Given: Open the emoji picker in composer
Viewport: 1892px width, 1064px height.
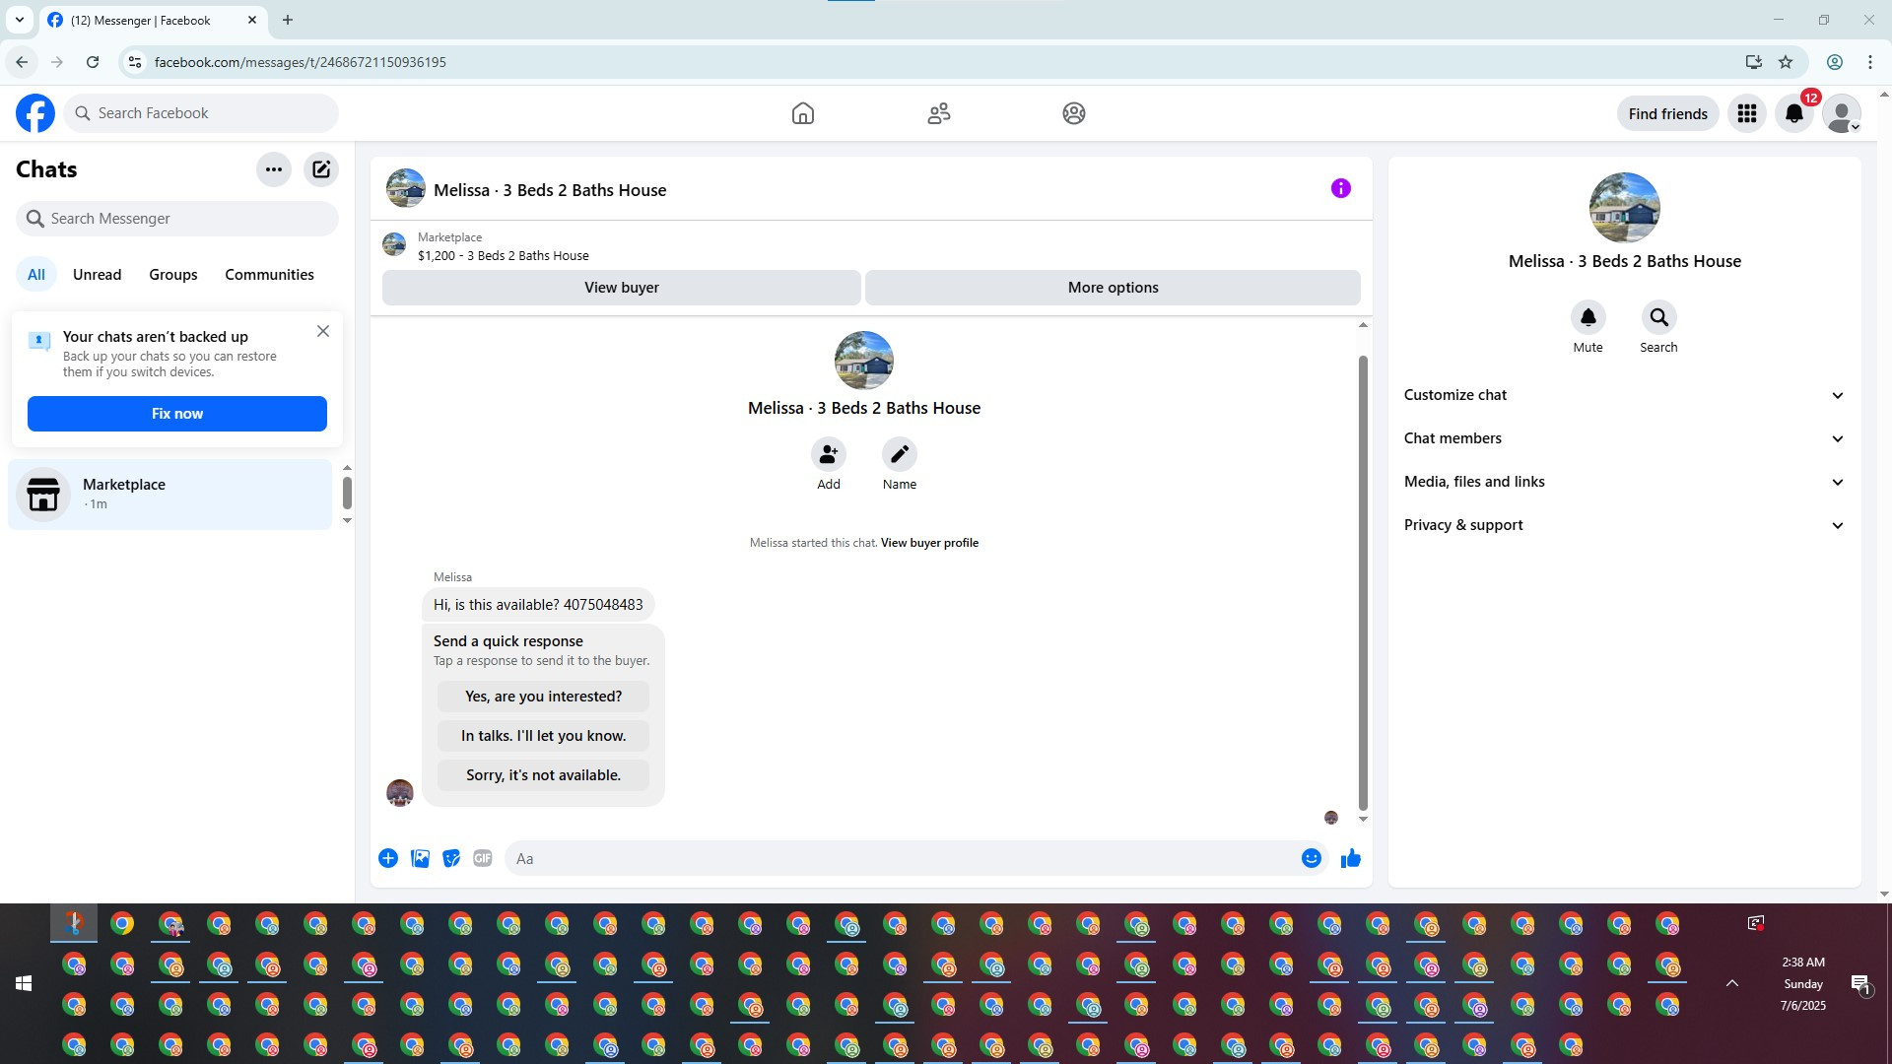Looking at the screenshot, I should click(x=1311, y=858).
